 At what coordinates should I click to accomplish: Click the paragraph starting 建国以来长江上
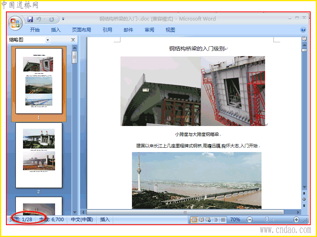[x=197, y=146]
